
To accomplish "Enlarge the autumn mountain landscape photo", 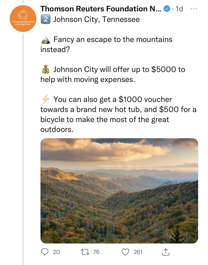I will (119, 191).
